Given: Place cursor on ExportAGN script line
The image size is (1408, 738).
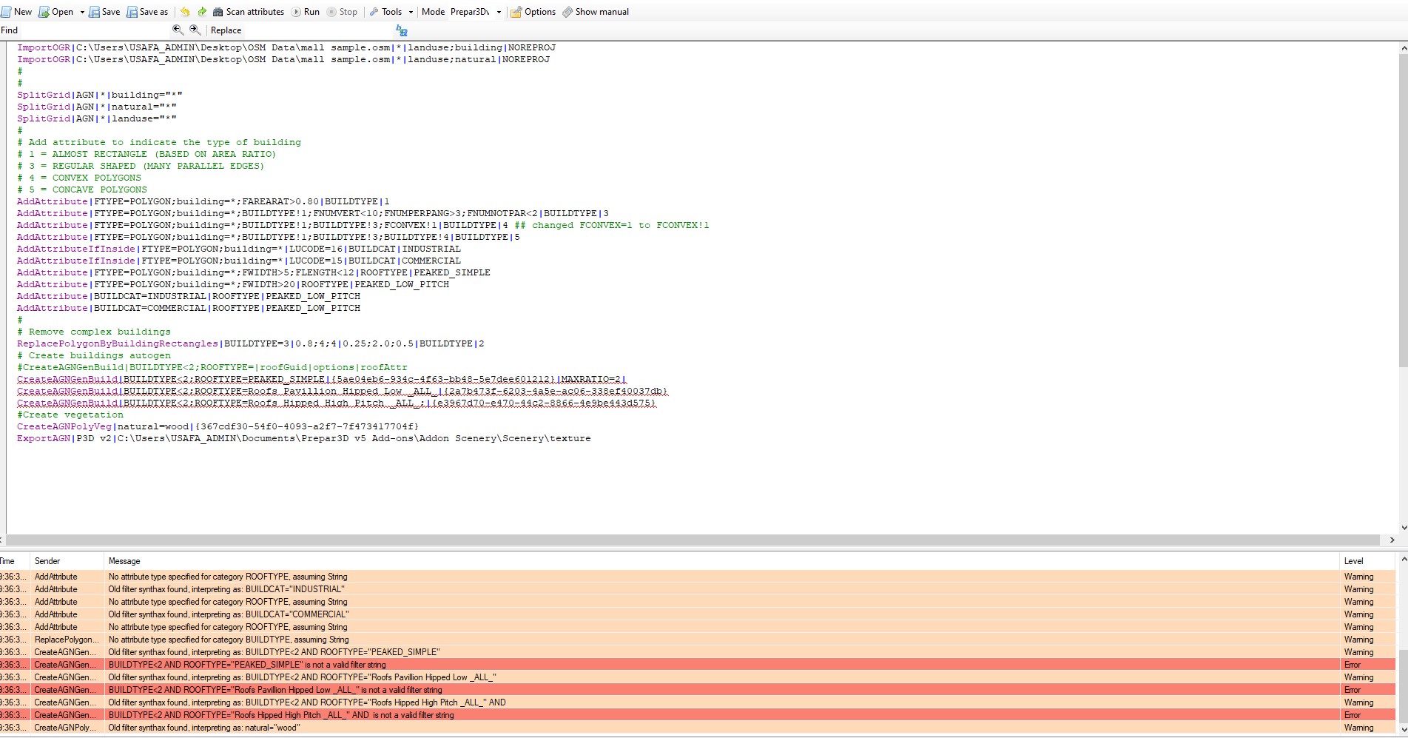Looking at the screenshot, I should [304, 438].
